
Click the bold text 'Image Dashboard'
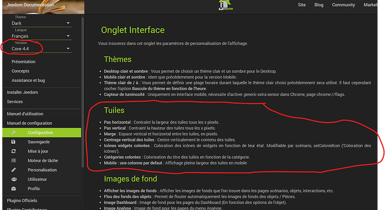120,202
